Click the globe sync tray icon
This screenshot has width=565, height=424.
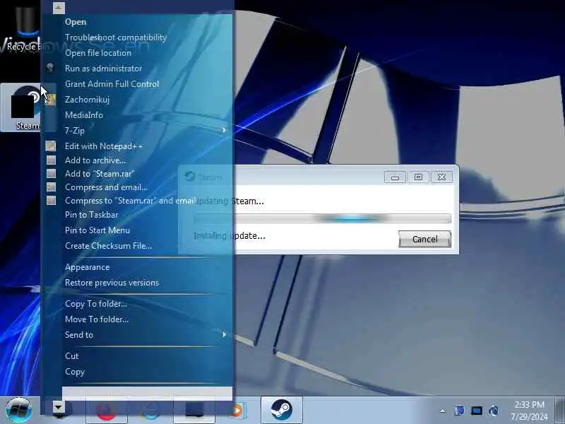click(x=494, y=411)
